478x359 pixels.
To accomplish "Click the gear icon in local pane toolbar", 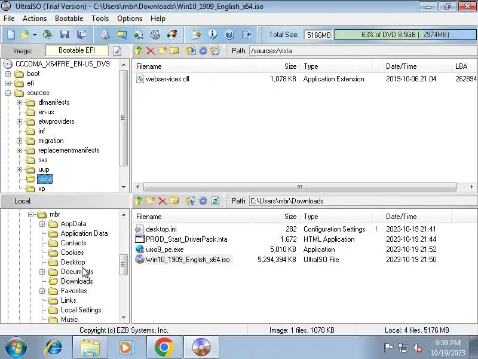I will coord(203,201).
